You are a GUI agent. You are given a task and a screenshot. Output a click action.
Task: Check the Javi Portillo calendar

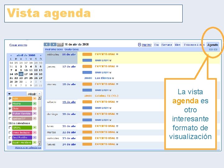coord(10,138)
